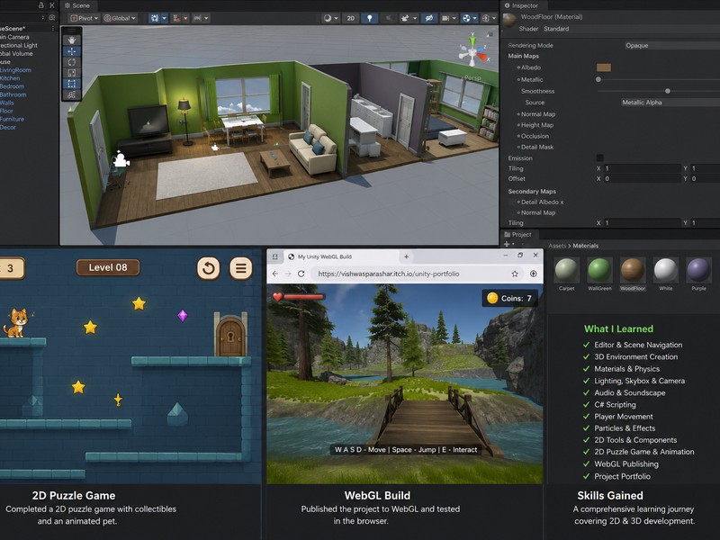Adjust the Metallic slider handle
Image resolution: width=720 pixels, height=540 pixels.
tap(598, 79)
